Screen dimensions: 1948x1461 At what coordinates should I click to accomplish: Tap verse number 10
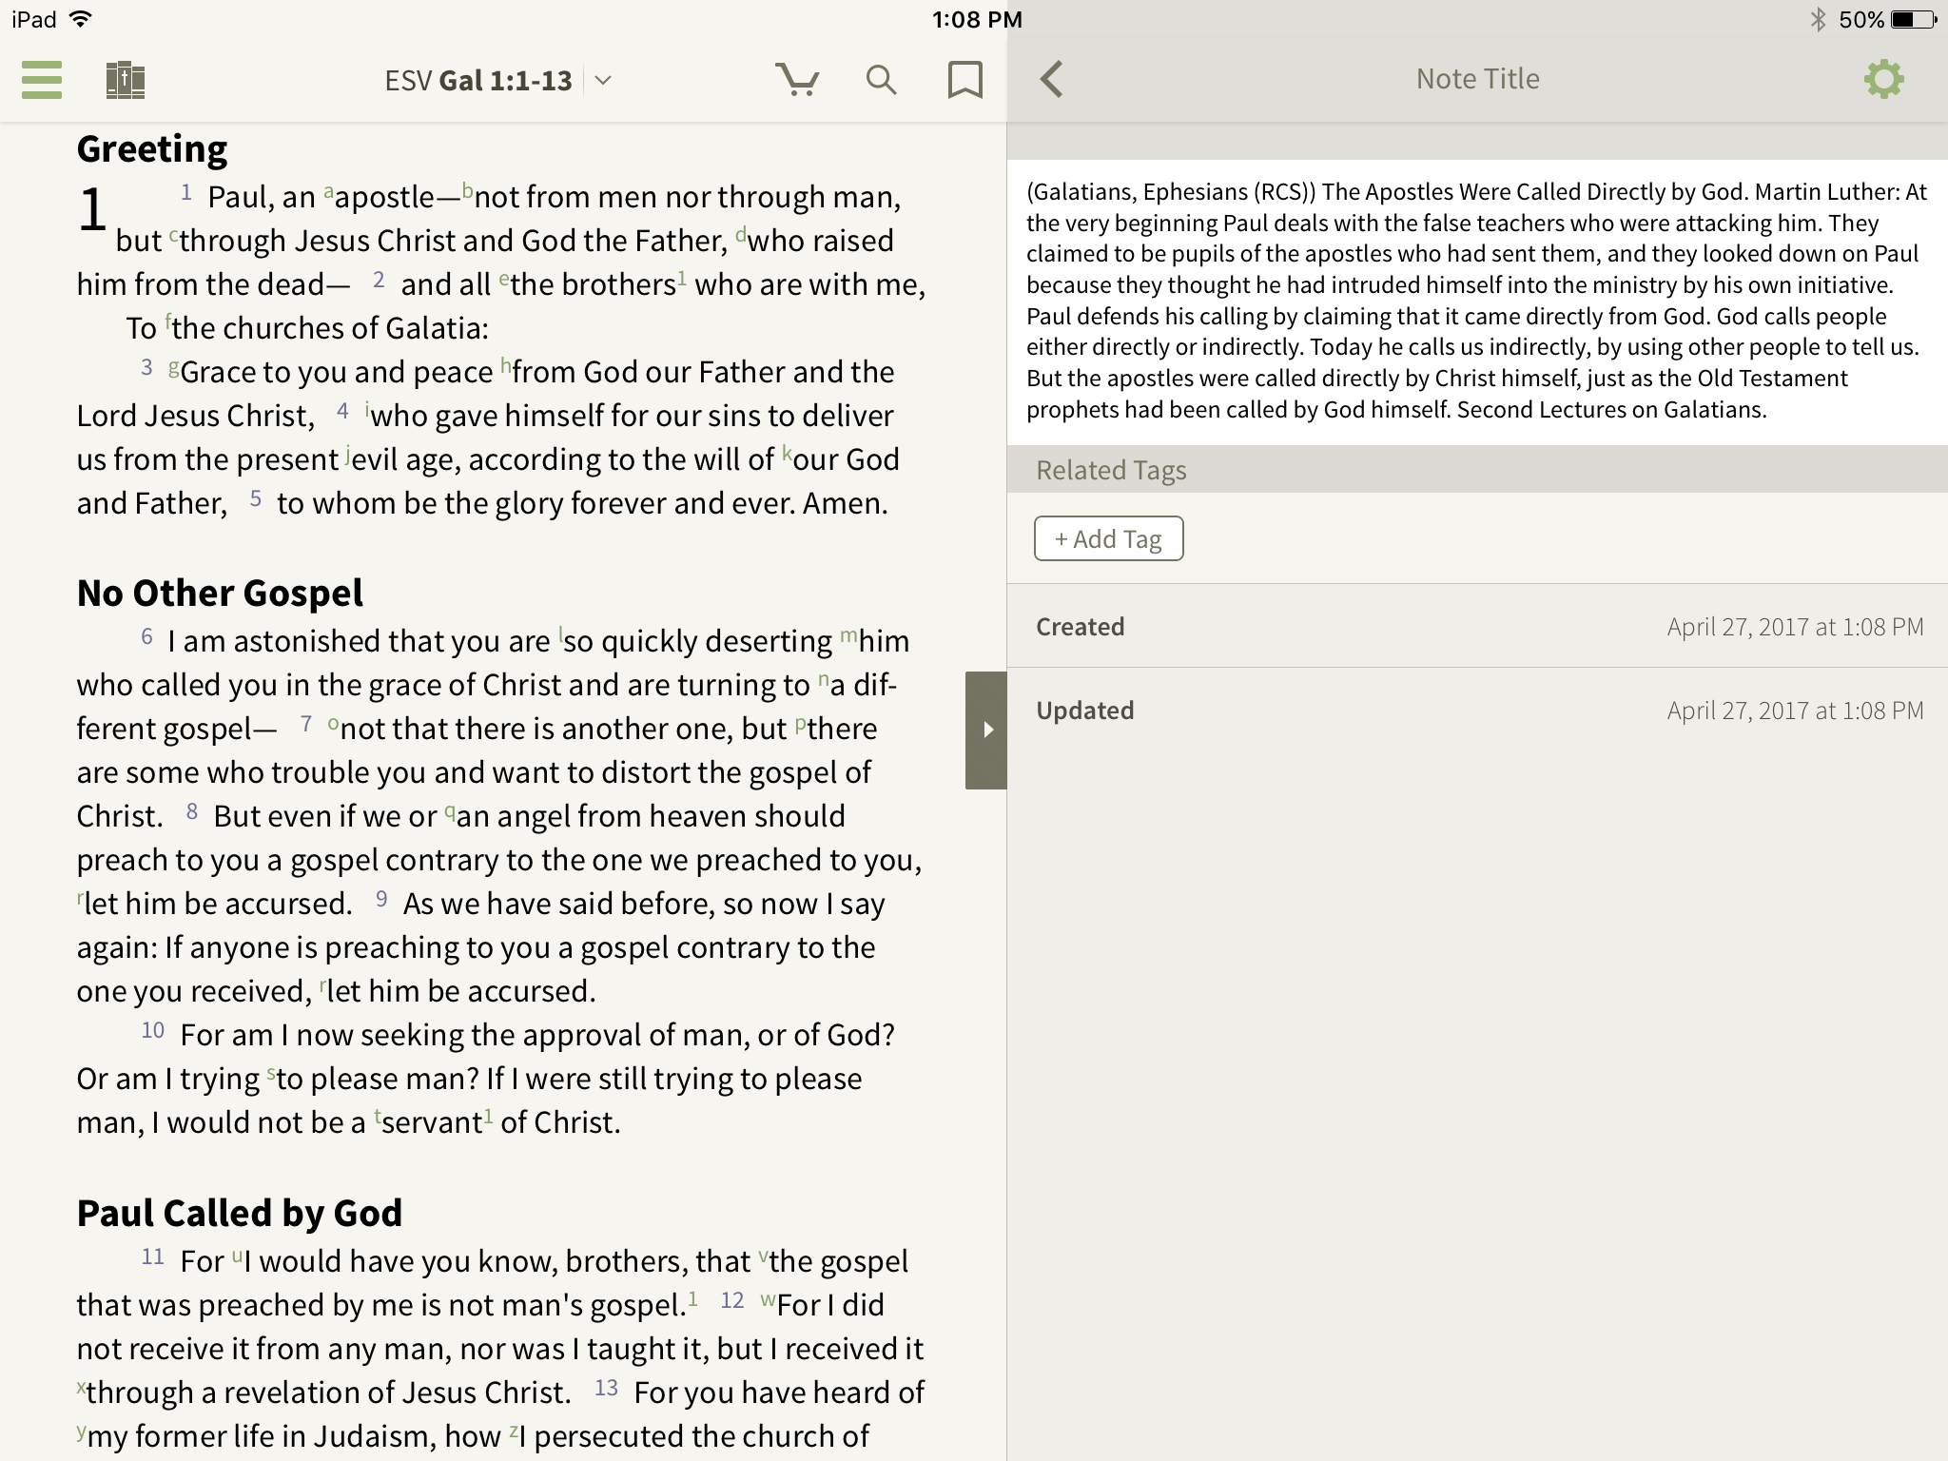click(153, 1030)
